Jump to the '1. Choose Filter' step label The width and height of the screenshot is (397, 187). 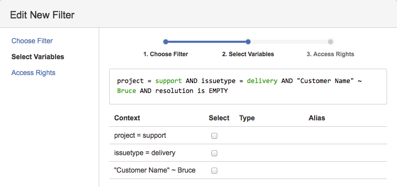[166, 54]
